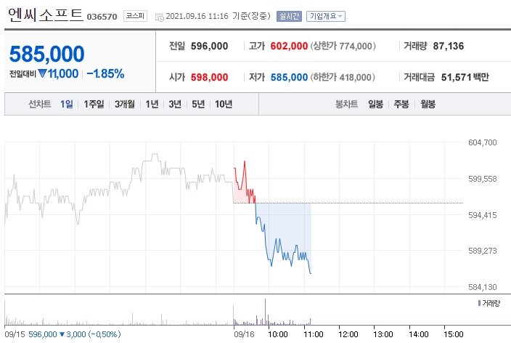Screen dimensions: 511x343
Task: Open the 일봉 daily candle chart
Action: (x=375, y=104)
